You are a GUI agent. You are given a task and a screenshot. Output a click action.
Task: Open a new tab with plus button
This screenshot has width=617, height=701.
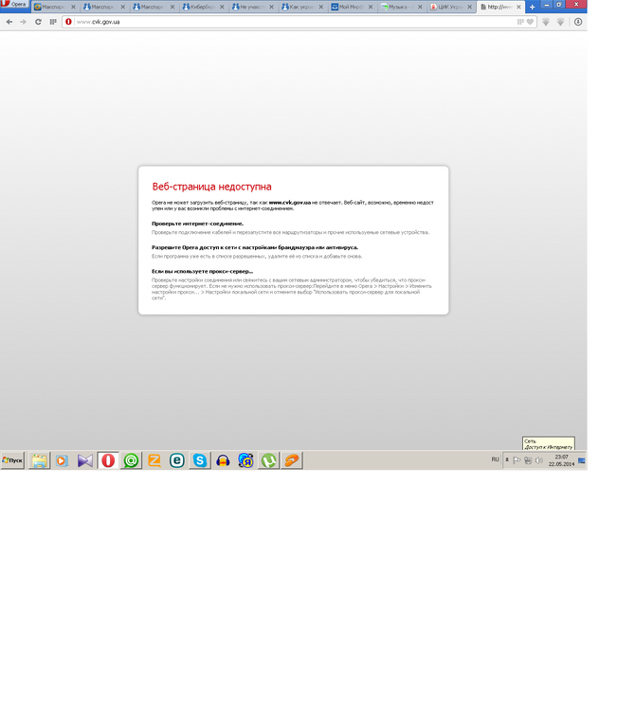(x=533, y=7)
